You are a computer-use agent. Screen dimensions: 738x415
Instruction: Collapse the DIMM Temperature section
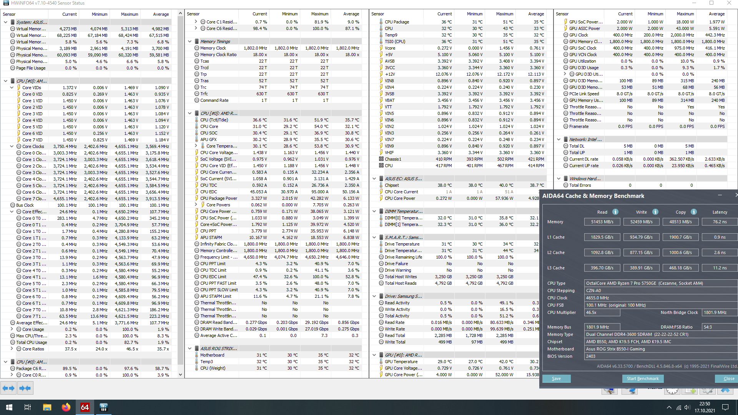(374, 211)
